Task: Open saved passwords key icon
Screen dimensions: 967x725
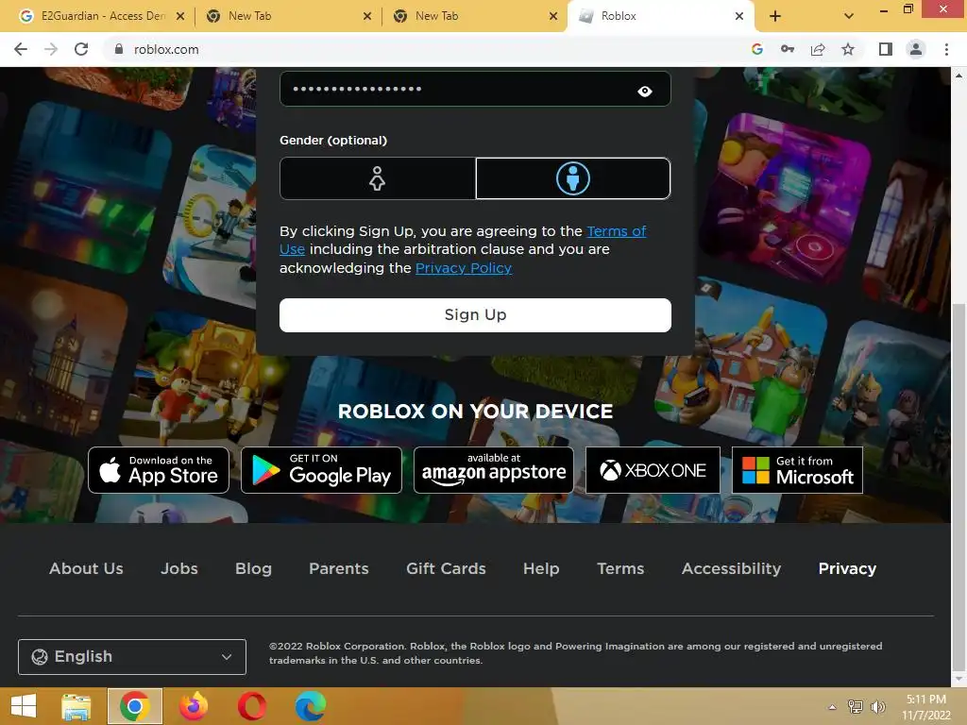Action: pos(788,49)
